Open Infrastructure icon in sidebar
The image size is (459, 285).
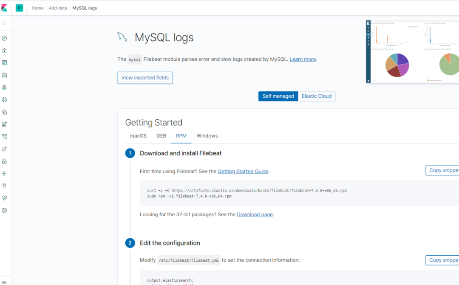click(x=4, y=112)
